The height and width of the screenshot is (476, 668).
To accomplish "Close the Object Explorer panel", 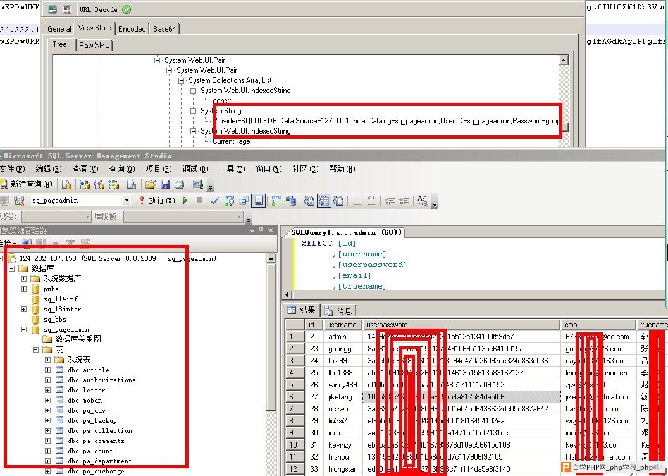I will [271, 230].
